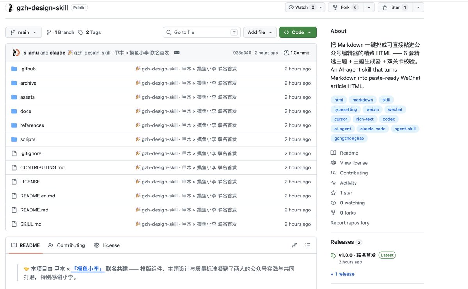Viewport: 468px width, 289px height.
Task: Select the gongzhonghao topic tag
Action: coord(349,138)
